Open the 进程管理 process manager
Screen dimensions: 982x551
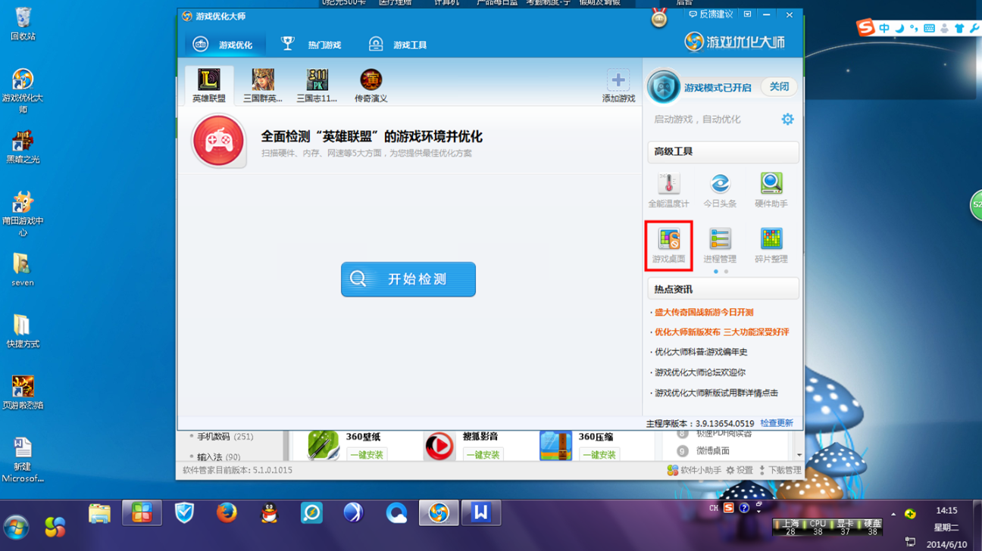tap(720, 244)
